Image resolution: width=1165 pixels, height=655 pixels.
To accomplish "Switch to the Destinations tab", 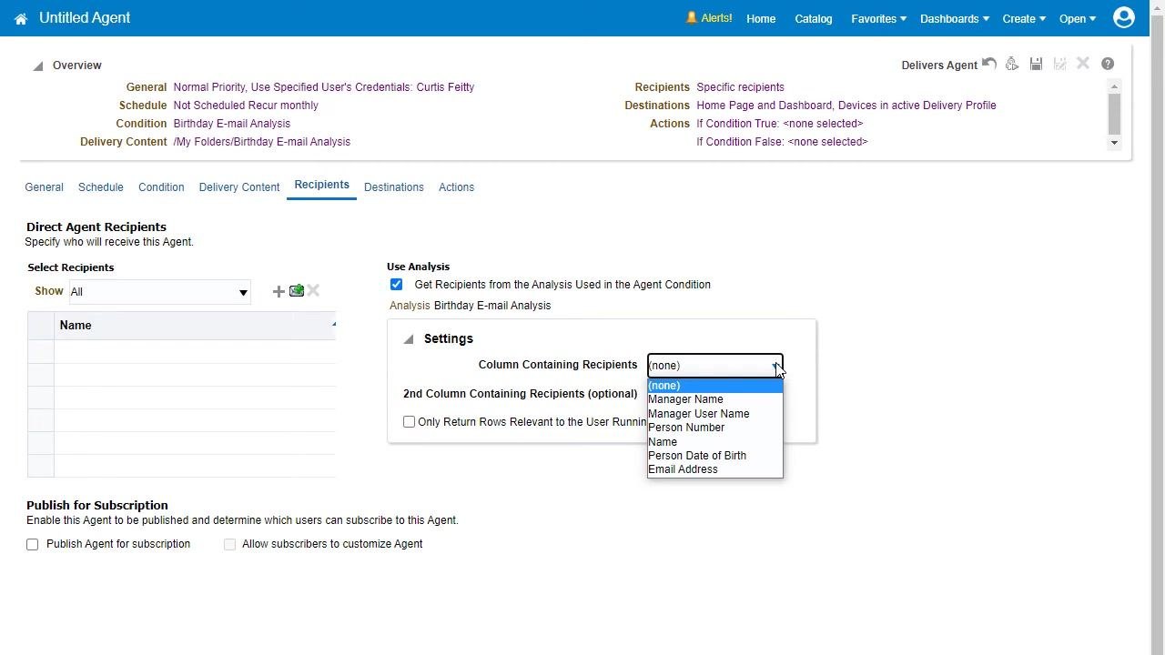I will 394,187.
